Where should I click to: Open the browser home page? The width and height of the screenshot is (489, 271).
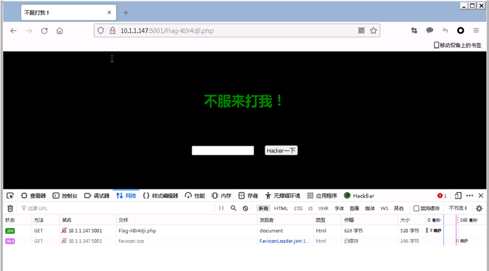pyautogui.click(x=59, y=30)
